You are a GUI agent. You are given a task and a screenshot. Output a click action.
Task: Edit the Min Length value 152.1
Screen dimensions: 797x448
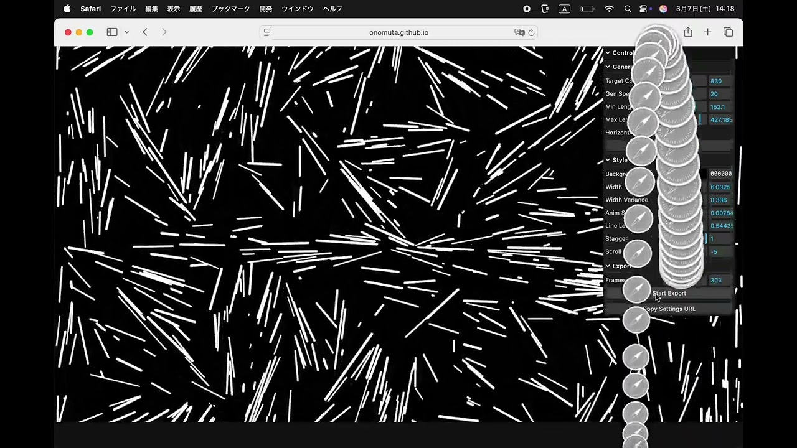click(720, 107)
